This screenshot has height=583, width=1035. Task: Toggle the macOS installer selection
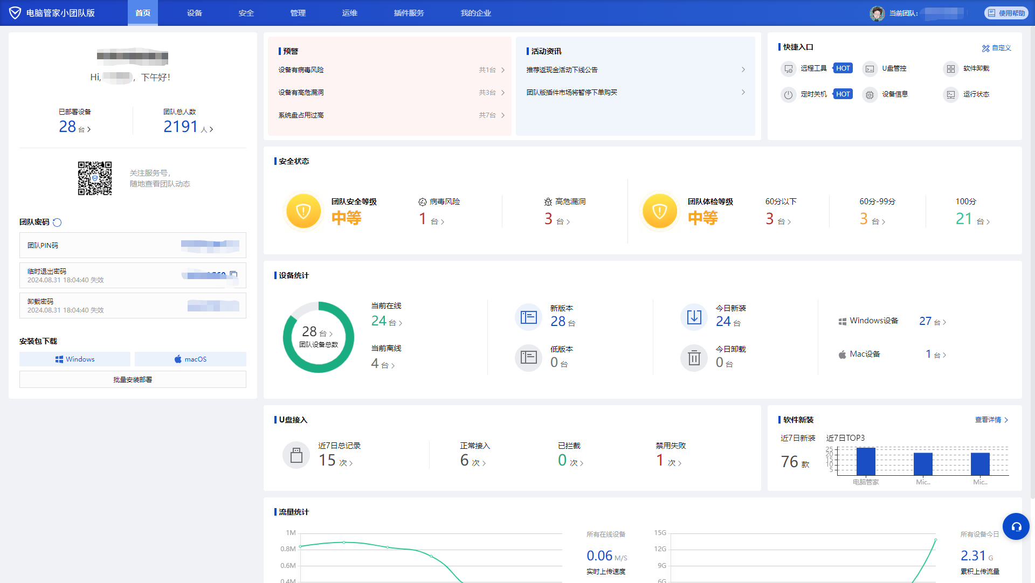tap(190, 359)
